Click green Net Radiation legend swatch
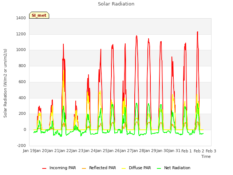 pyautogui.click(x=159, y=168)
